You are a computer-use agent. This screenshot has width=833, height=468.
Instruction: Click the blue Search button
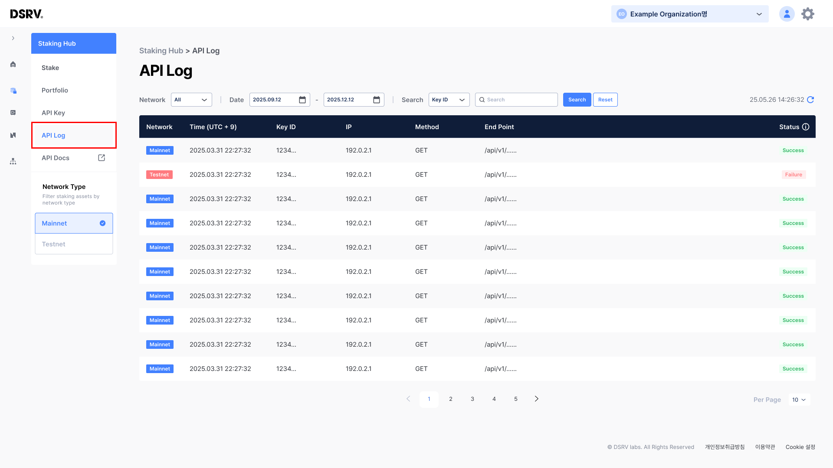(577, 100)
